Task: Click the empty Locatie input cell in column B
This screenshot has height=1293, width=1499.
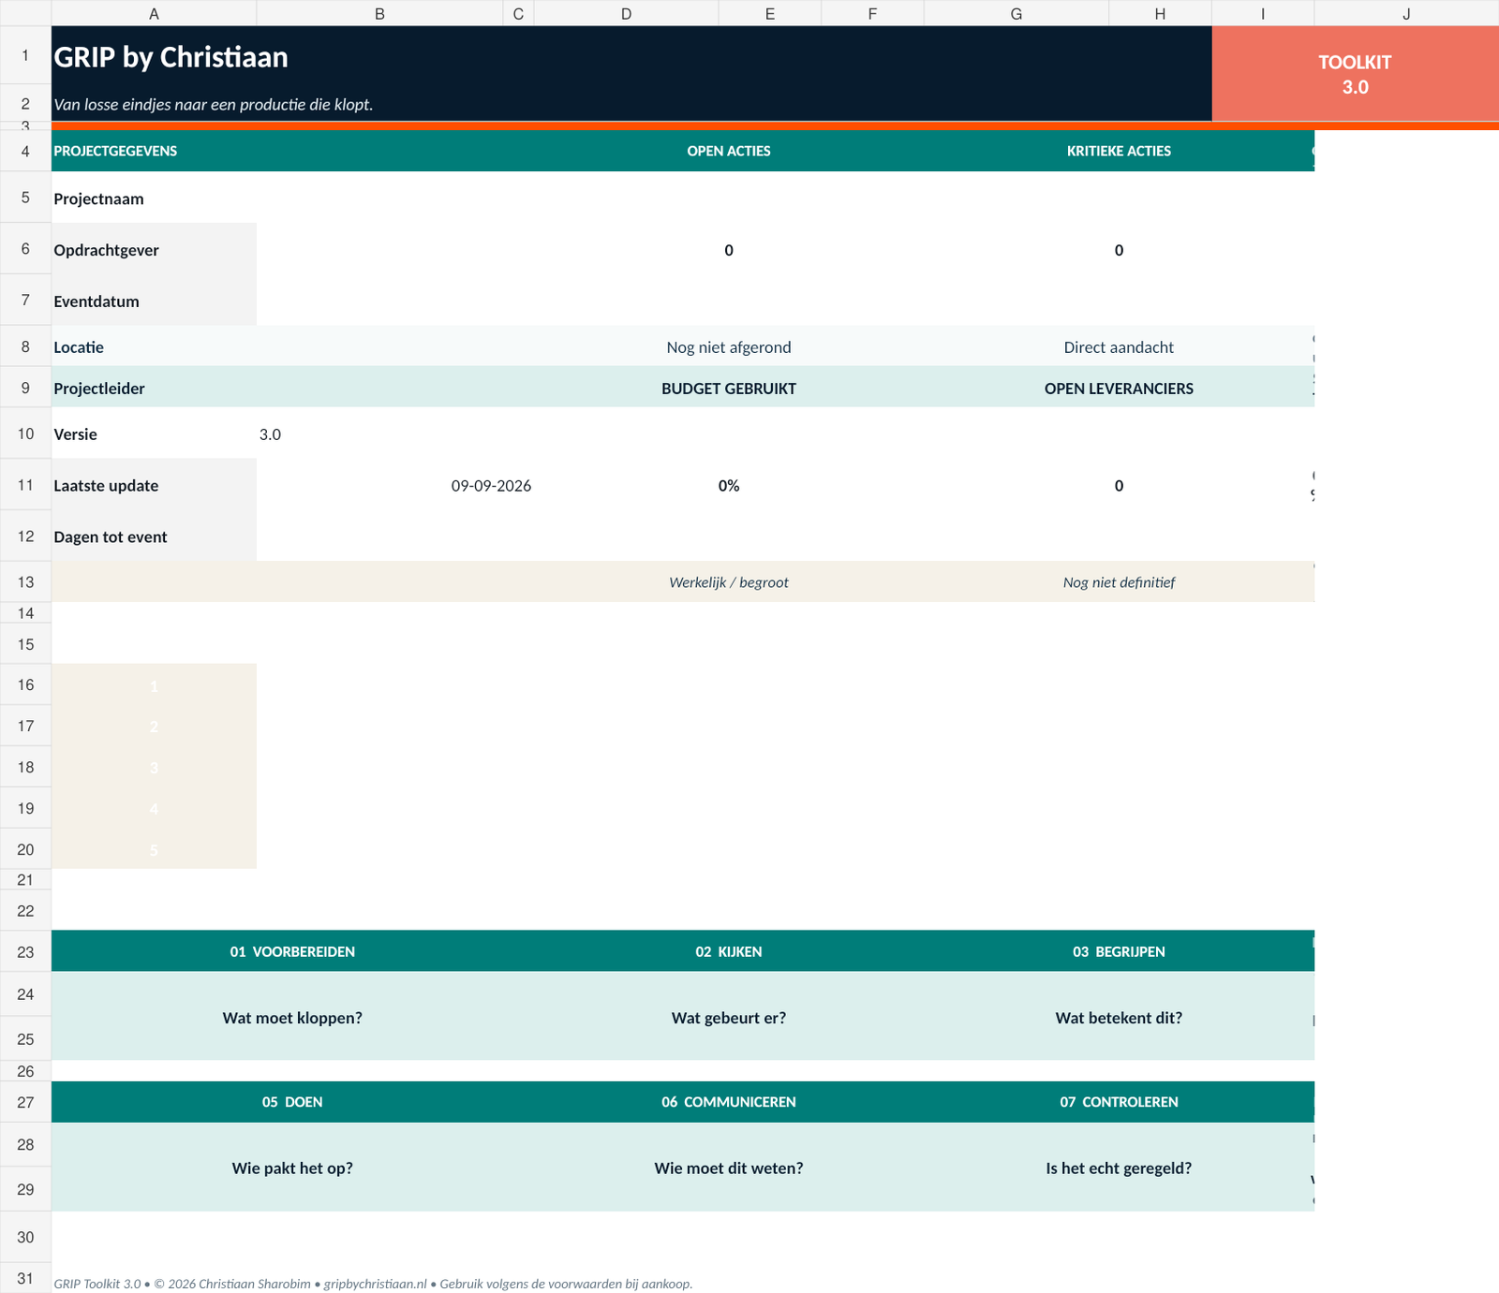Action: click(379, 346)
